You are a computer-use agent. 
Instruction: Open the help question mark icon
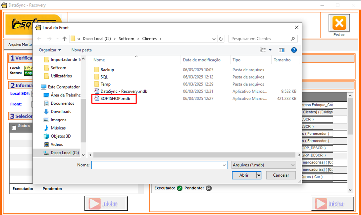(x=293, y=50)
